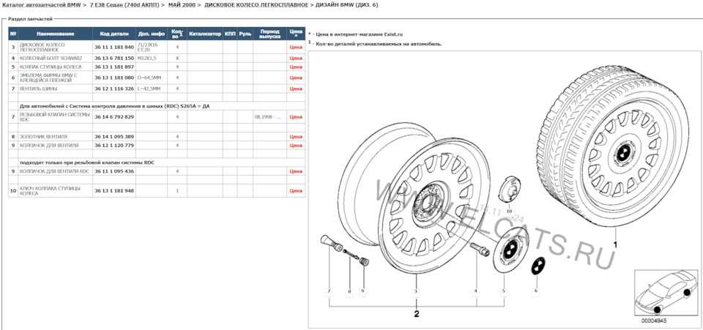Select part code 36 14 6 792 829
This screenshot has height=330, width=703.
coord(114,117)
